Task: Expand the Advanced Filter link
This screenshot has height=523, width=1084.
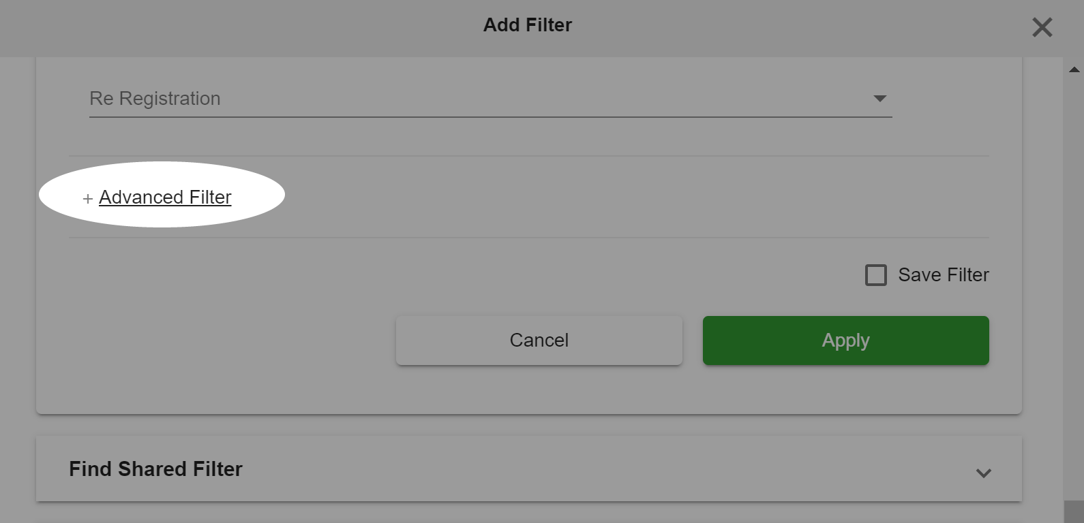Action: click(165, 197)
